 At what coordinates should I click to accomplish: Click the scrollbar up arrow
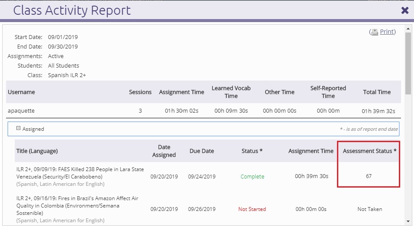coord(408,29)
